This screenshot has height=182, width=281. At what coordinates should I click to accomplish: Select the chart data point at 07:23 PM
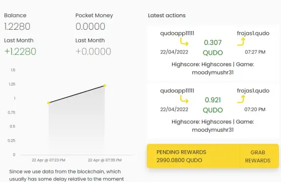click(49, 103)
